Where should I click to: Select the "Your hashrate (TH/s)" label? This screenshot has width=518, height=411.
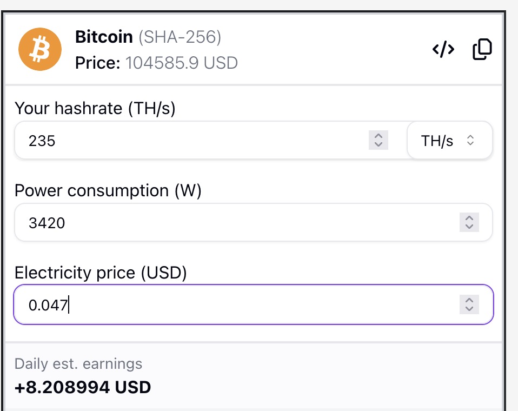click(x=95, y=108)
